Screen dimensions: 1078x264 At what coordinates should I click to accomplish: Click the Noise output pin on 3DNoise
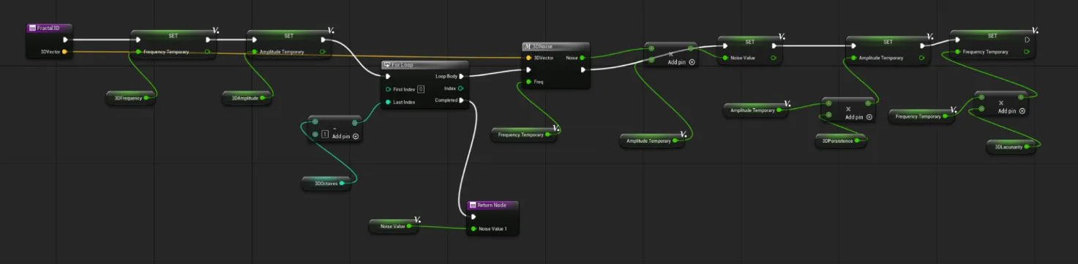(582, 58)
